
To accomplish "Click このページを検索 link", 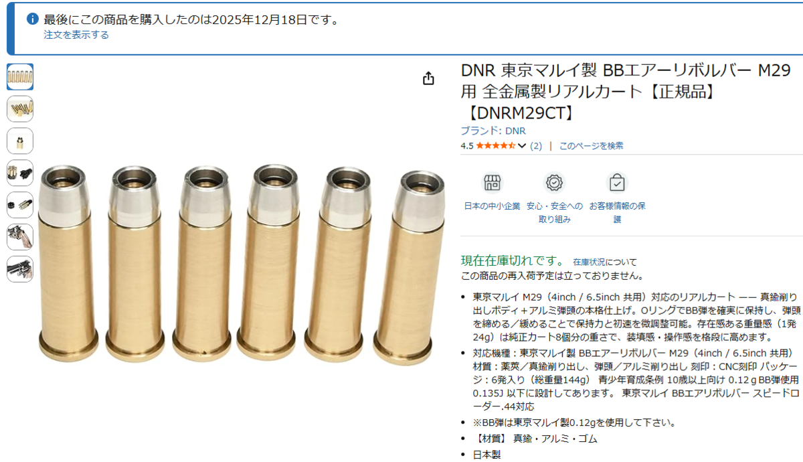I will (592, 145).
